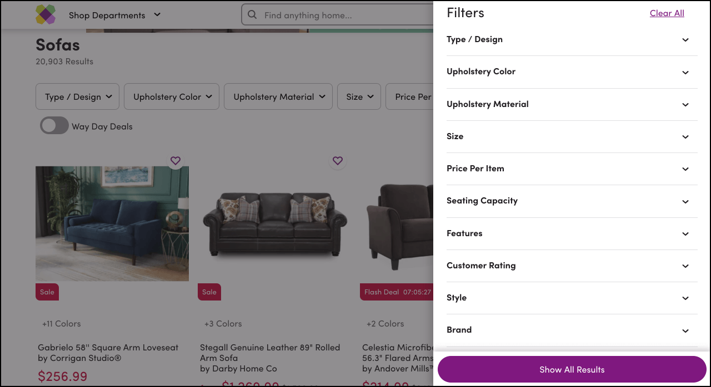Open the Size dropdown pill
711x387 pixels.
pyautogui.click(x=359, y=96)
